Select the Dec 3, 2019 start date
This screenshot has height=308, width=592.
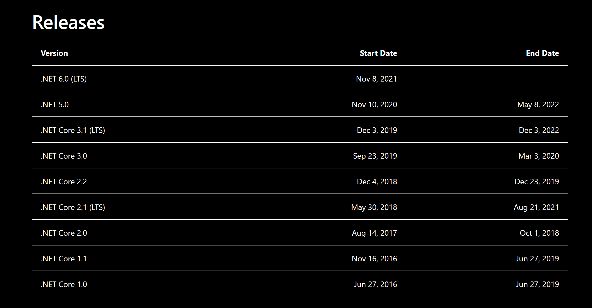click(377, 130)
